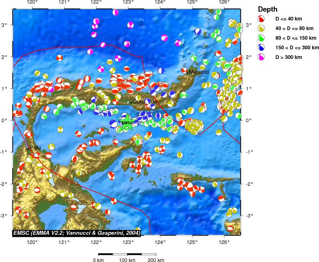Click the EMSC EMMA V2.2 credit text

click(x=76, y=232)
